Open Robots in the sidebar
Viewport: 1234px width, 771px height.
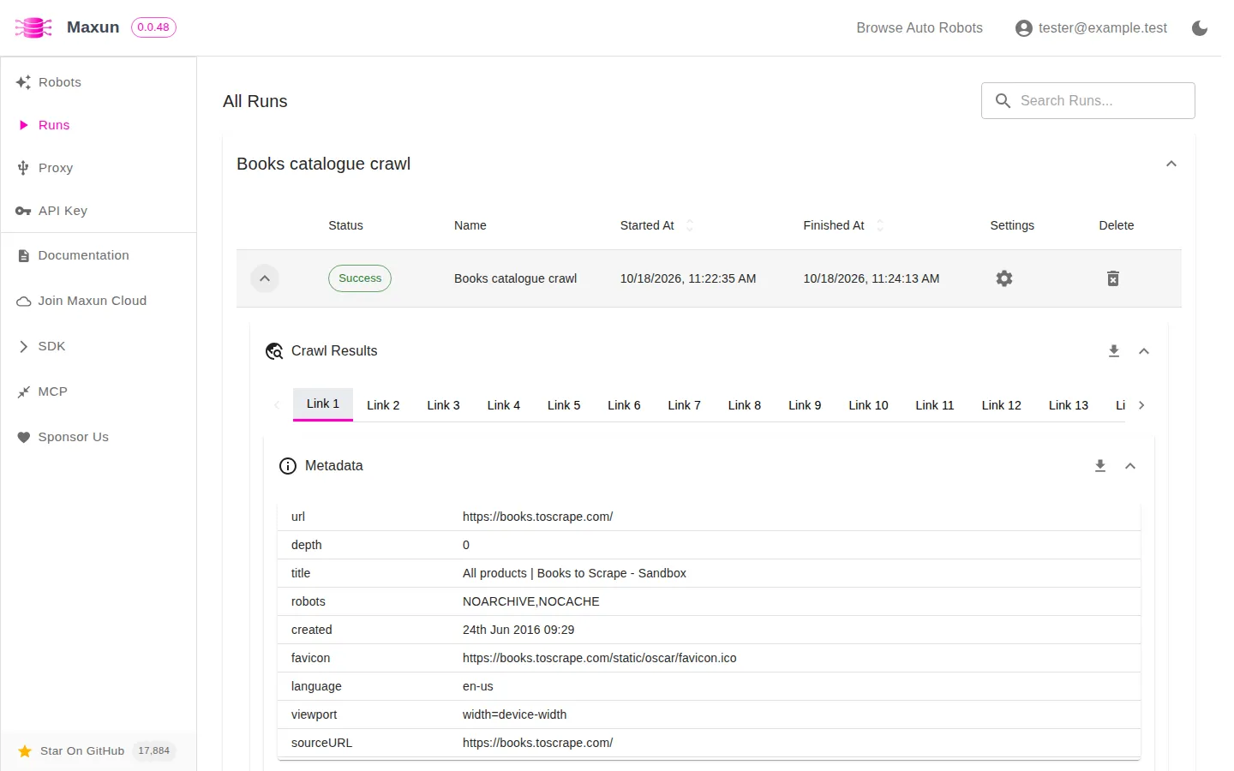pos(99,82)
